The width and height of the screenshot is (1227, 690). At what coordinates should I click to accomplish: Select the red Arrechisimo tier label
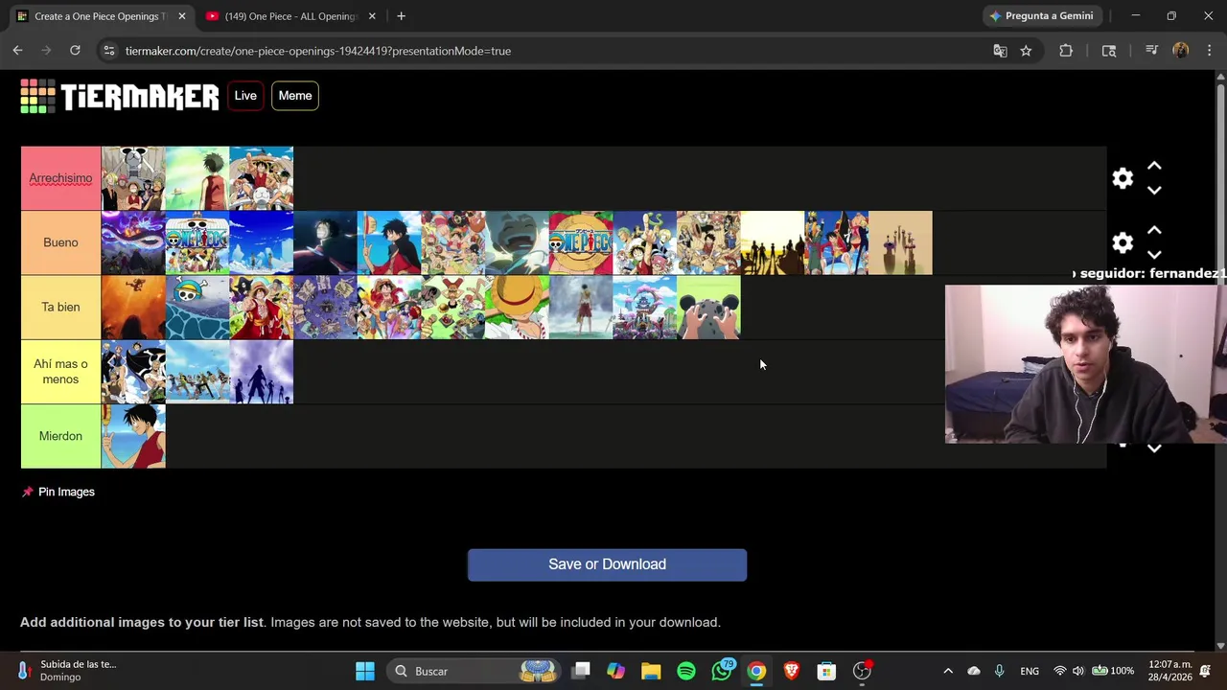click(60, 178)
